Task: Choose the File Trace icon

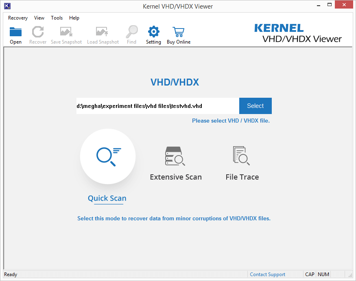Action: click(x=241, y=156)
